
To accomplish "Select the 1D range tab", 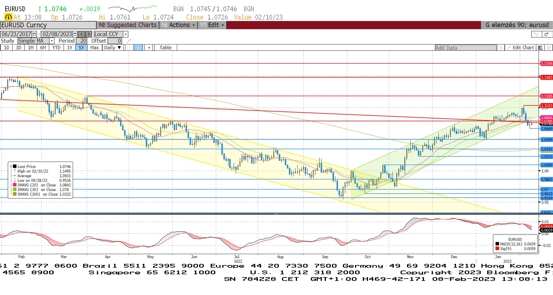I will coord(6,48).
